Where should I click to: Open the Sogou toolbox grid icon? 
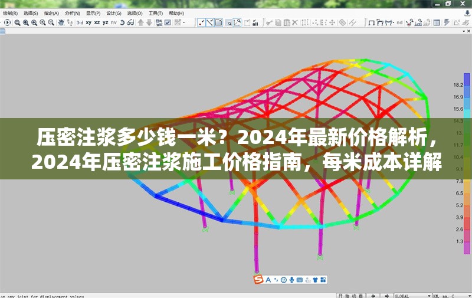323,280
